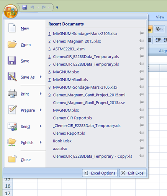Image resolution: width=167 pixels, height=196 pixels.
Task: Choose Save in the Office menu
Action: pos(25,61)
